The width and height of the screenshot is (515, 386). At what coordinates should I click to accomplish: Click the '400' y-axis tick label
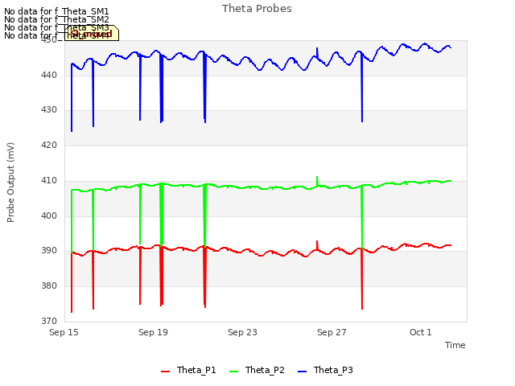click(x=49, y=216)
